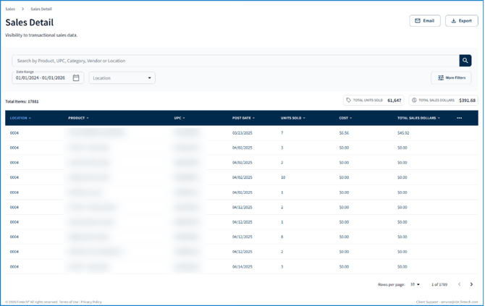This screenshot has width=485, height=306.
Task: Select Sales Detail breadcrumb item
Action: click(41, 9)
